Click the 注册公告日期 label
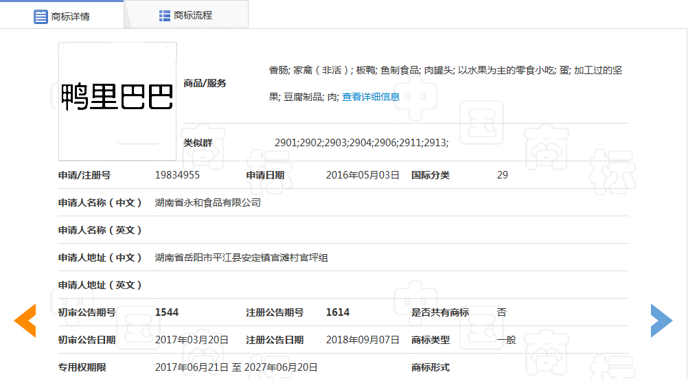The image size is (688, 379). [275, 340]
